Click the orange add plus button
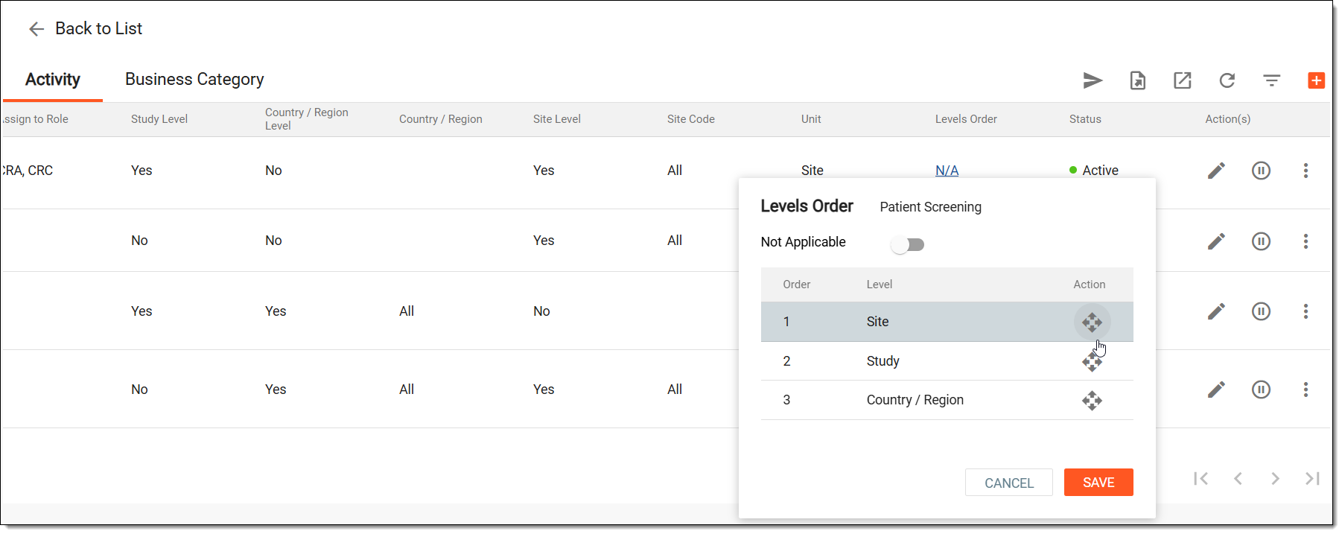The height and width of the screenshot is (534, 1342). pyautogui.click(x=1317, y=80)
